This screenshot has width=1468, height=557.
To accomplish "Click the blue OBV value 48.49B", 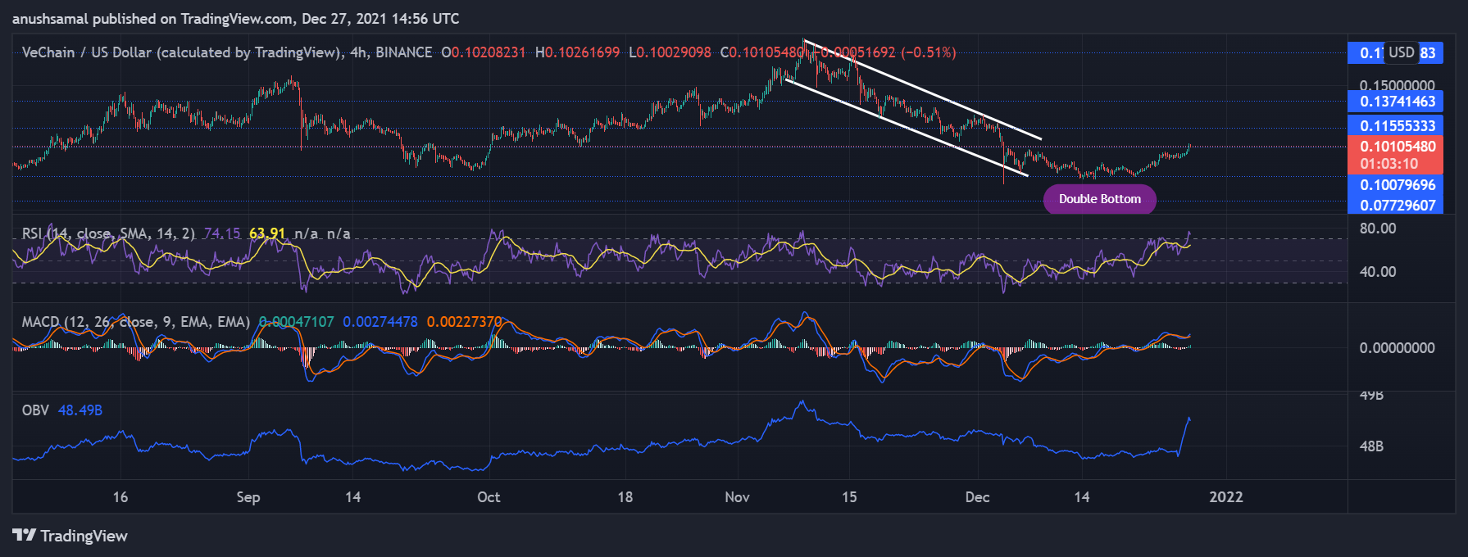I will [80, 410].
